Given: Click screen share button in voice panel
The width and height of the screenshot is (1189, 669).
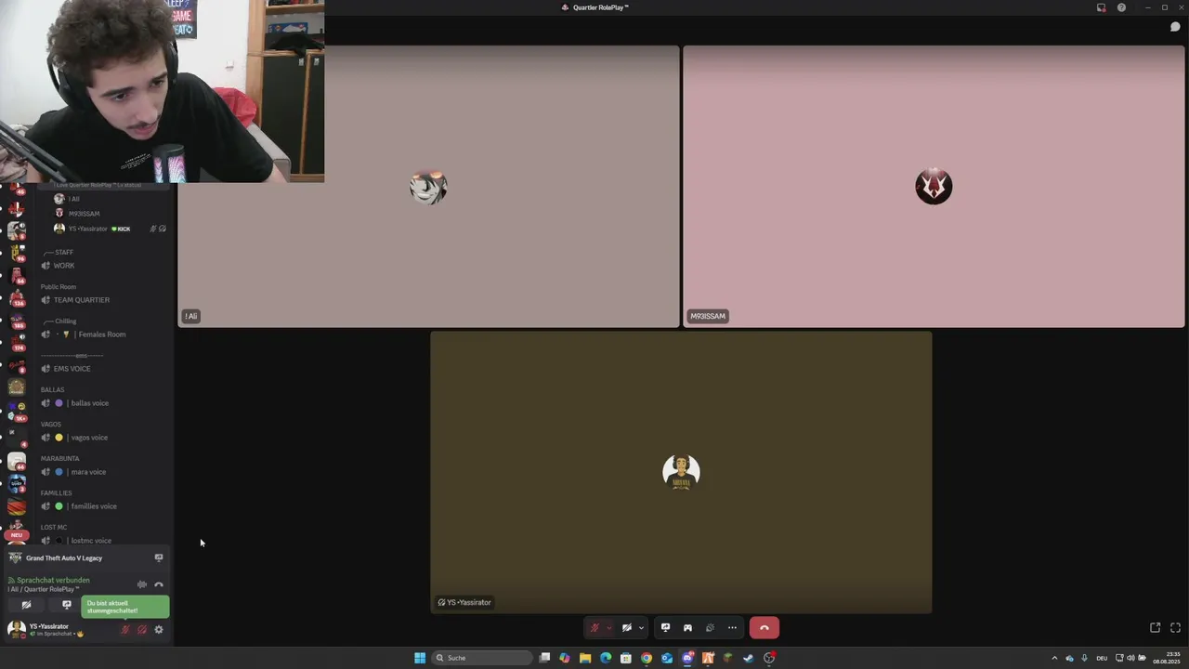Looking at the screenshot, I should pos(66,605).
